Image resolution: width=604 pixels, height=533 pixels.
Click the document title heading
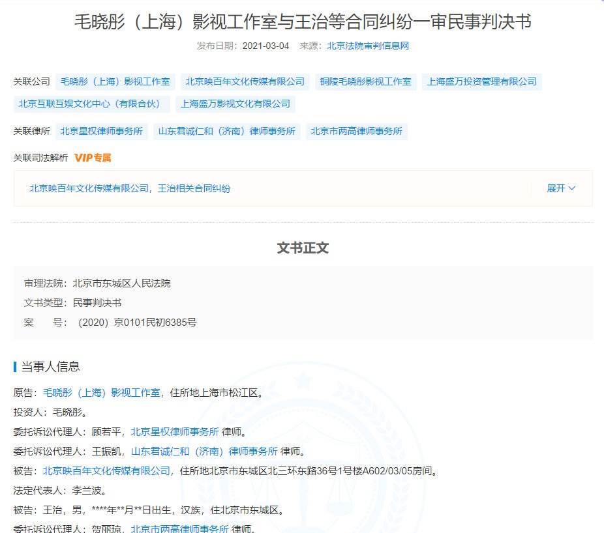[303, 22]
